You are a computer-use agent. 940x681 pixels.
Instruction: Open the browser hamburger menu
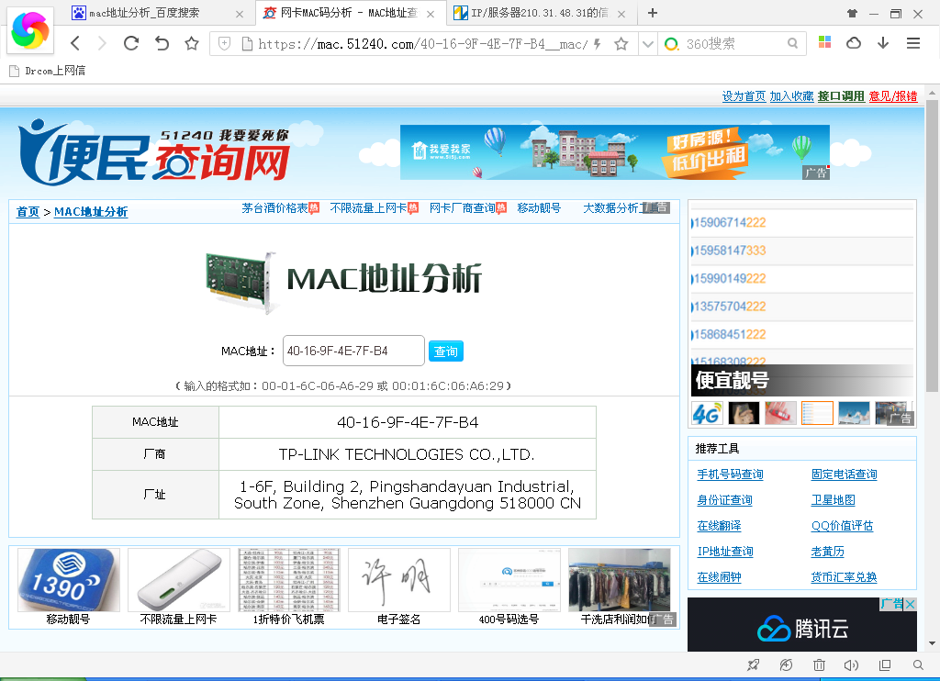pos(913,42)
